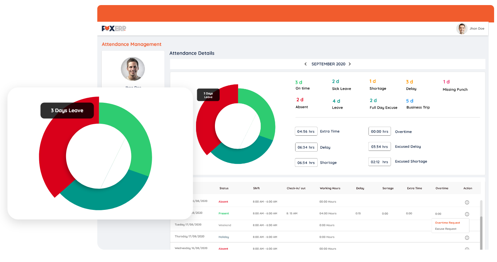This screenshot has height=262, width=497.
Task: Click the 04:56 hrs Extra Time box
Action: pos(306,132)
